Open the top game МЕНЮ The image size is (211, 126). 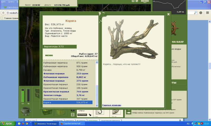tap(145, 1)
